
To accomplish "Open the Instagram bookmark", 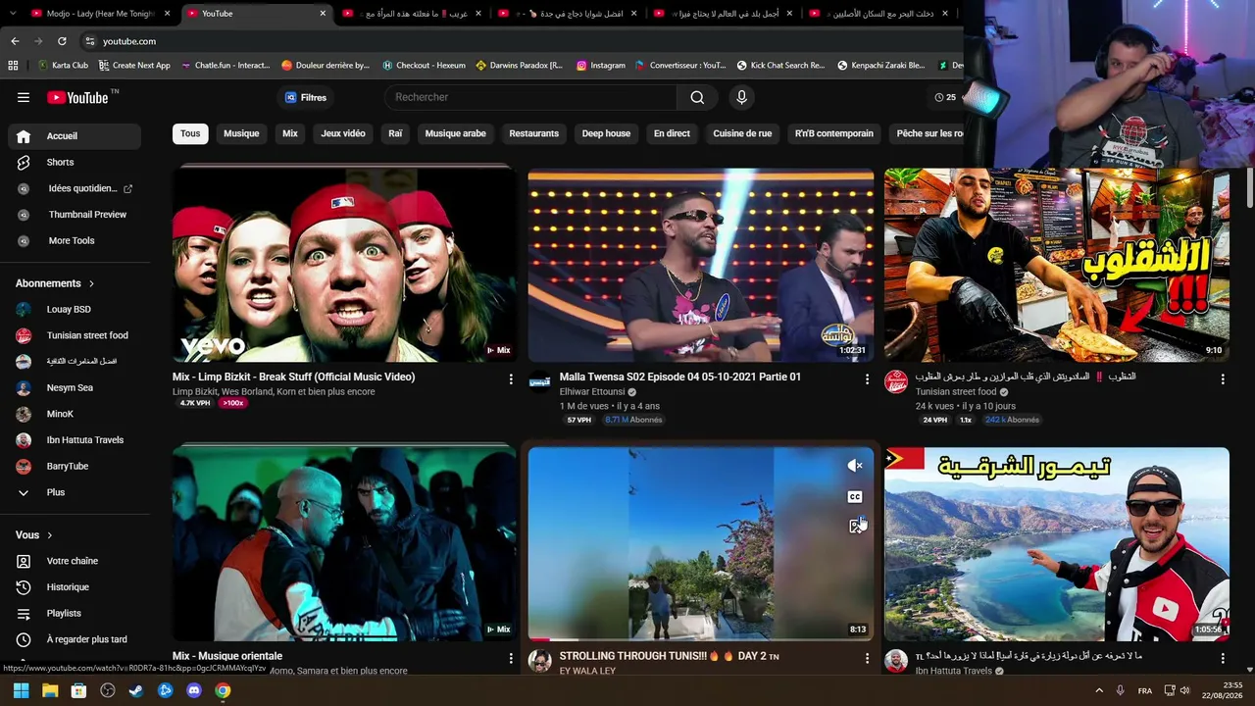I will (x=600, y=66).
